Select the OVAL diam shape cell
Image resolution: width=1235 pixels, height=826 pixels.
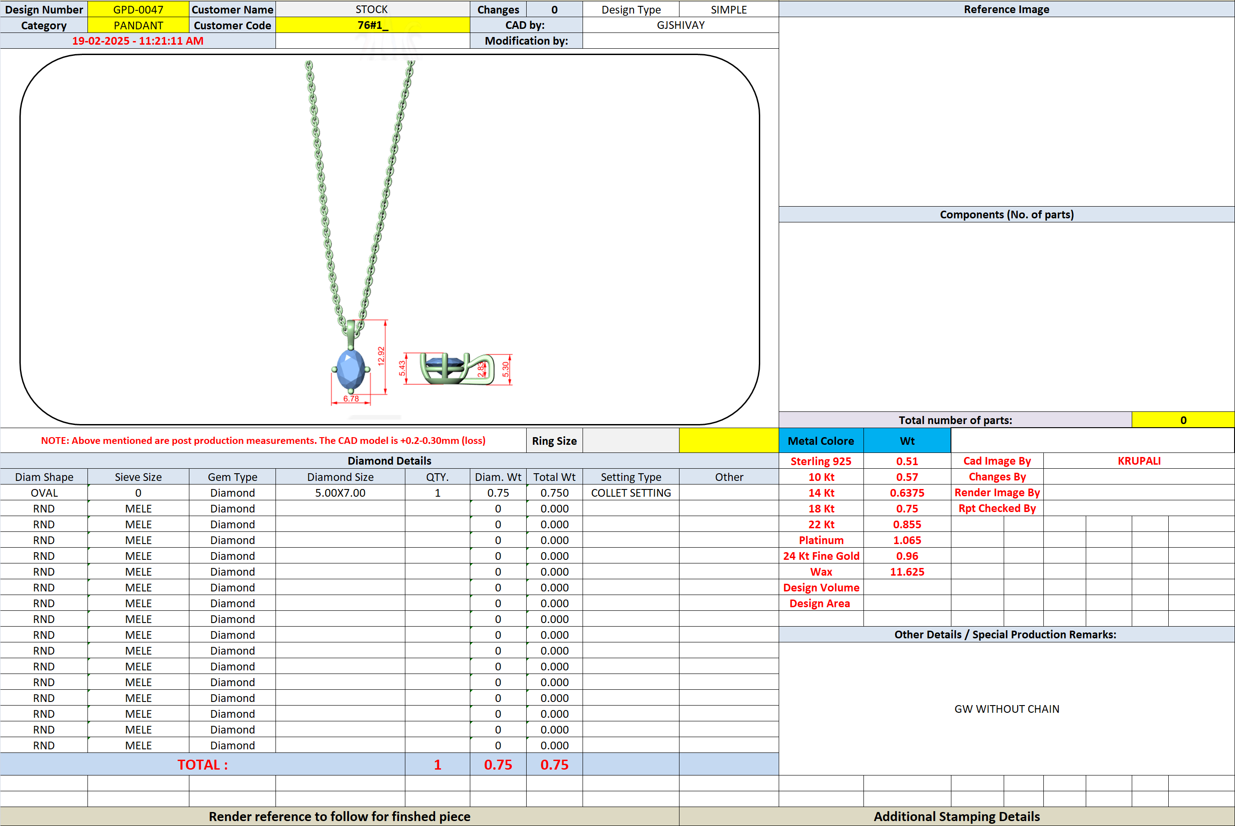point(44,493)
